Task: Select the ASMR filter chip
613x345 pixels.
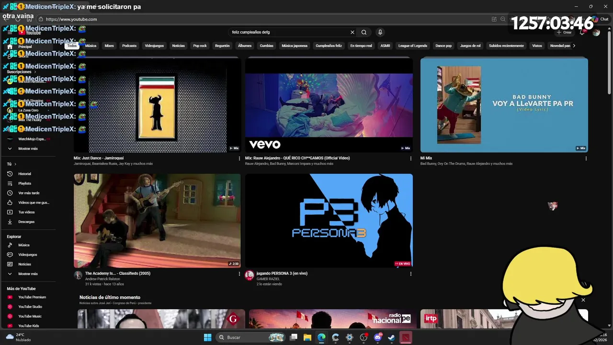Action: [385, 46]
